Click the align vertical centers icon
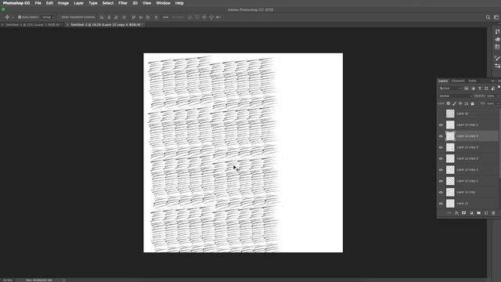Image resolution: width=501 pixels, height=282 pixels. tap(141, 17)
